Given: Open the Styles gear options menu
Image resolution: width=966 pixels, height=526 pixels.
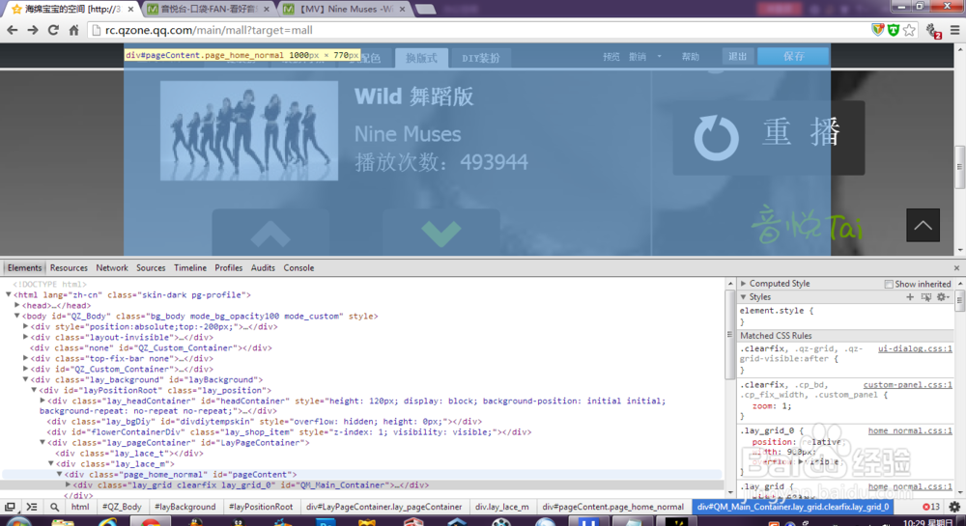Looking at the screenshot, I should pyautogui.click(x=943, y=296).
